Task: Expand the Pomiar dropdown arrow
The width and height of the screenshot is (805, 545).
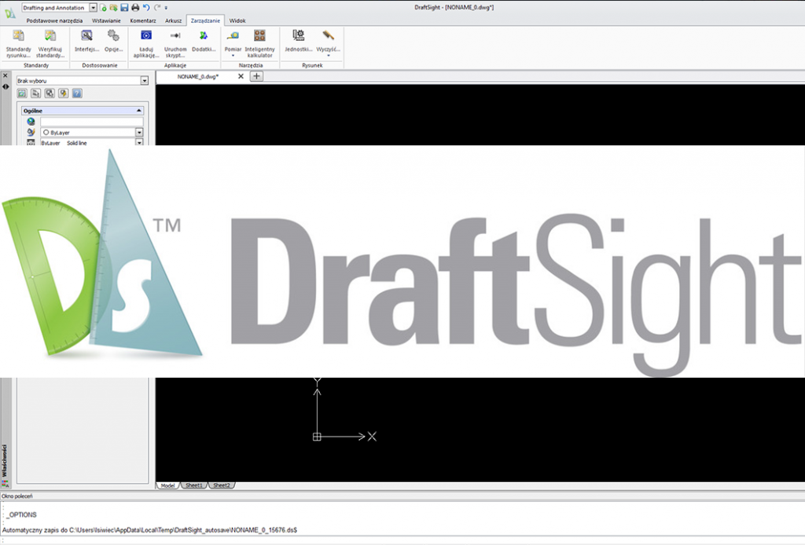Action: tap(233, 56)
